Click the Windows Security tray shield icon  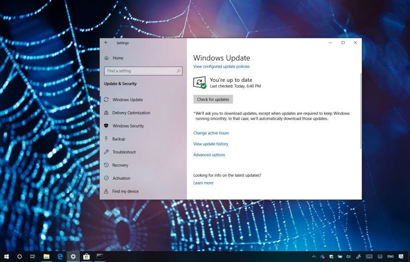(x=331, y=257)
